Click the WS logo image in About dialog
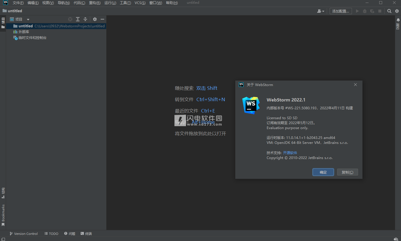 (251, 105)
